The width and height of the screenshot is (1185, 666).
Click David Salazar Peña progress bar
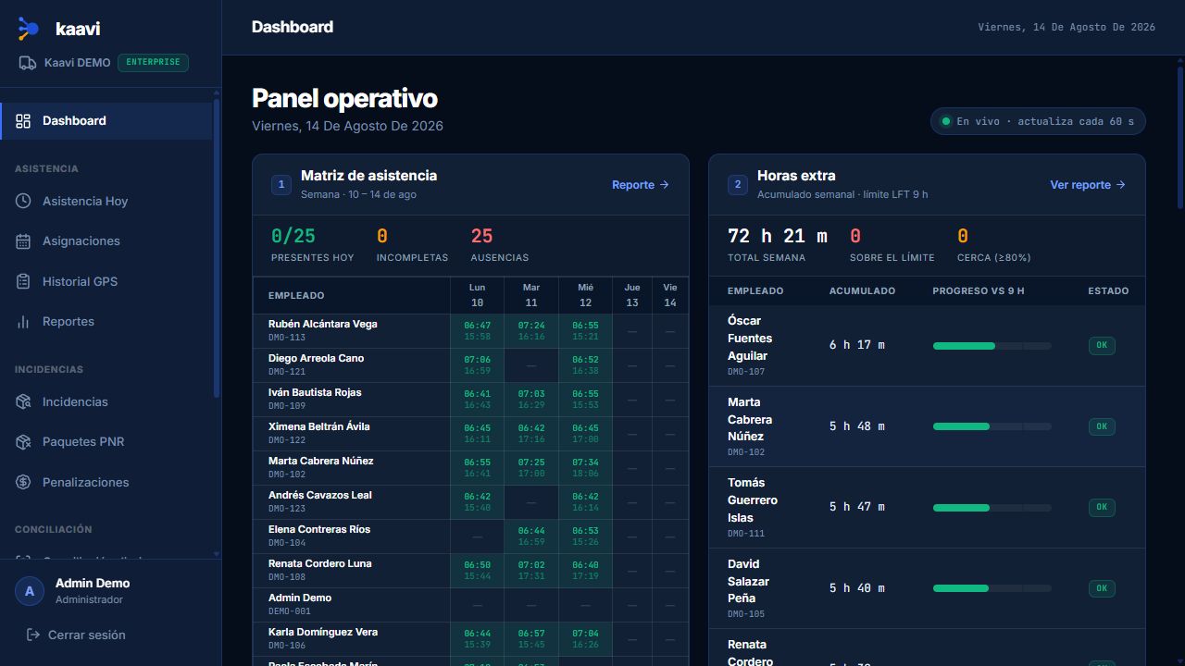coord(992,588)
